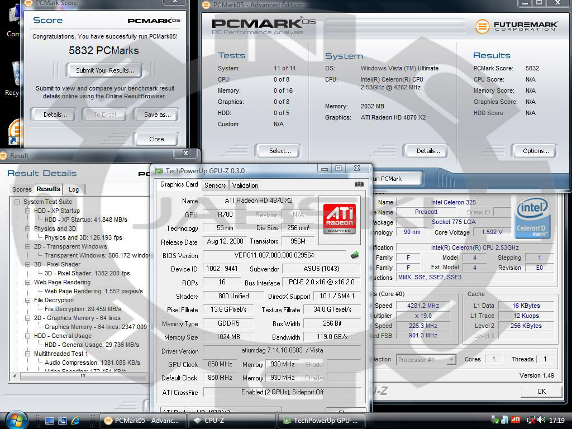Viewport: 572px width, 429px height.
Task: Click the ATI tray icon
Action: point(516,420)
